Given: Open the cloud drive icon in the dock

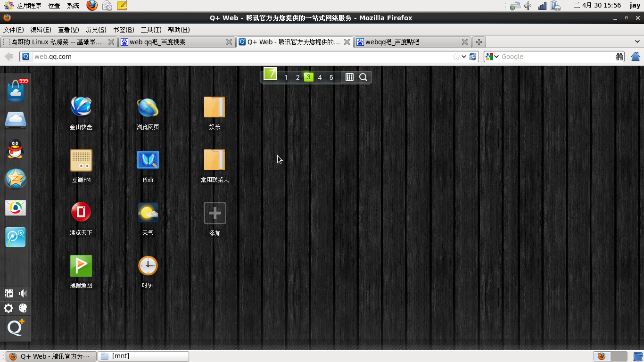Looking at the screenshot, I should (x=16, y=120).
